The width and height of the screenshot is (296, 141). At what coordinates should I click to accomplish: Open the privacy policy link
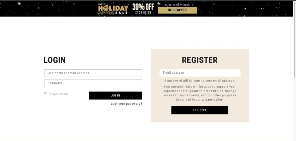(212, 100)
